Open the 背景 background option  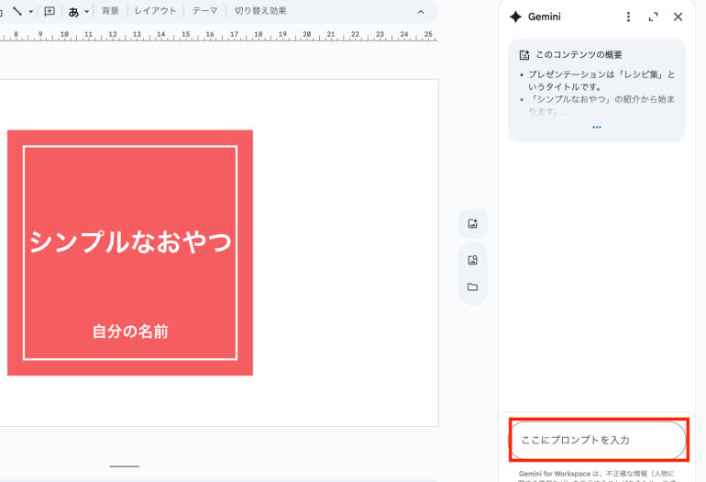click(x=110, y=11)
